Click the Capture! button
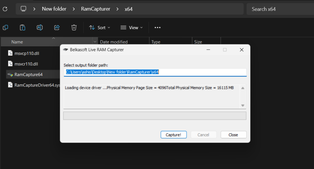This screenshot has height=169, width=314. pos(174,135)
